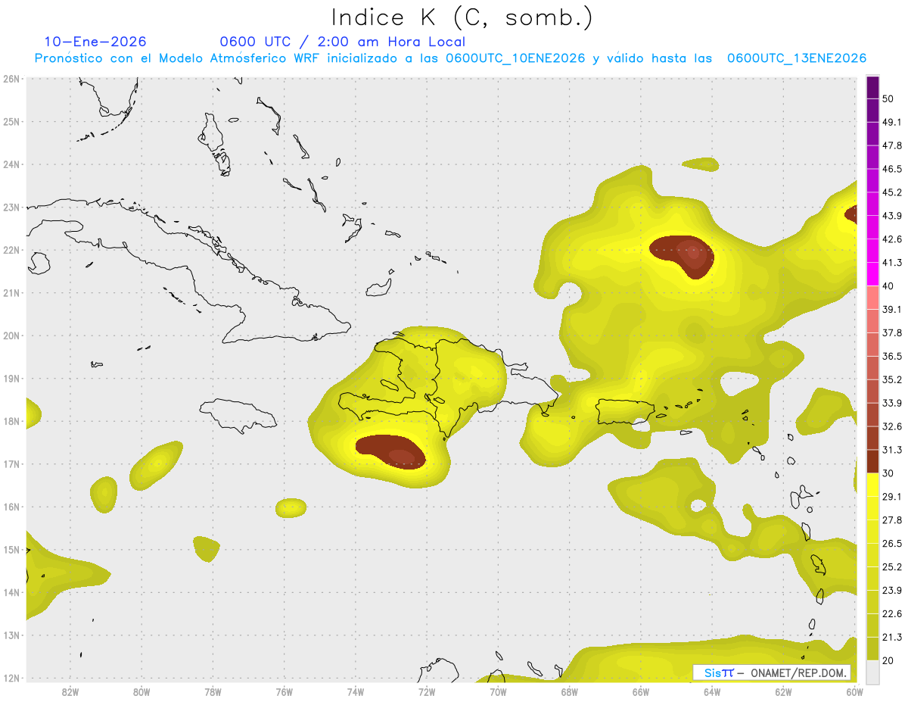Screen dimensions: 908x702
Task: Click the '45.2' value on the color scale
Action: point(892,192)
